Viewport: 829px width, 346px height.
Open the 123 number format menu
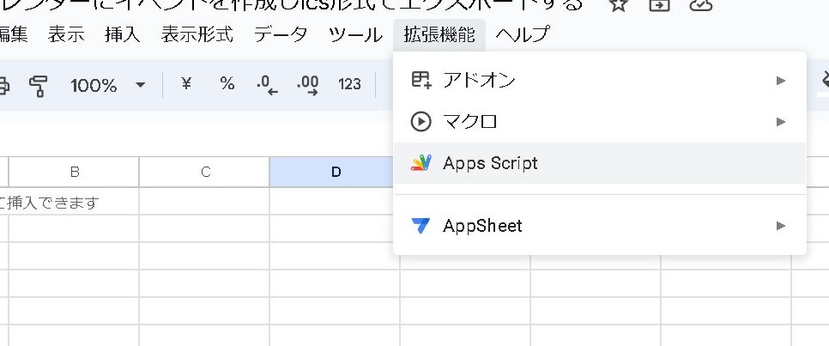pos(349,84)
